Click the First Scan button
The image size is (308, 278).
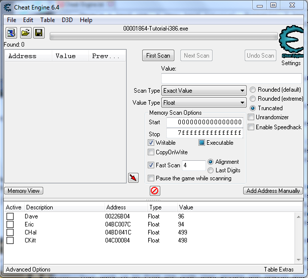pyautogui.click(x=158, y=56)
